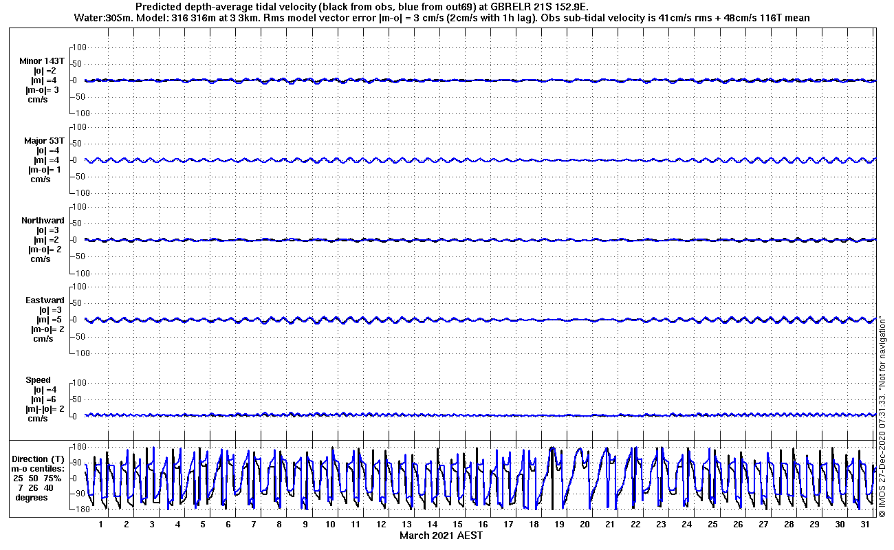Click day '19' on the date axis

(x=559, y=525)
